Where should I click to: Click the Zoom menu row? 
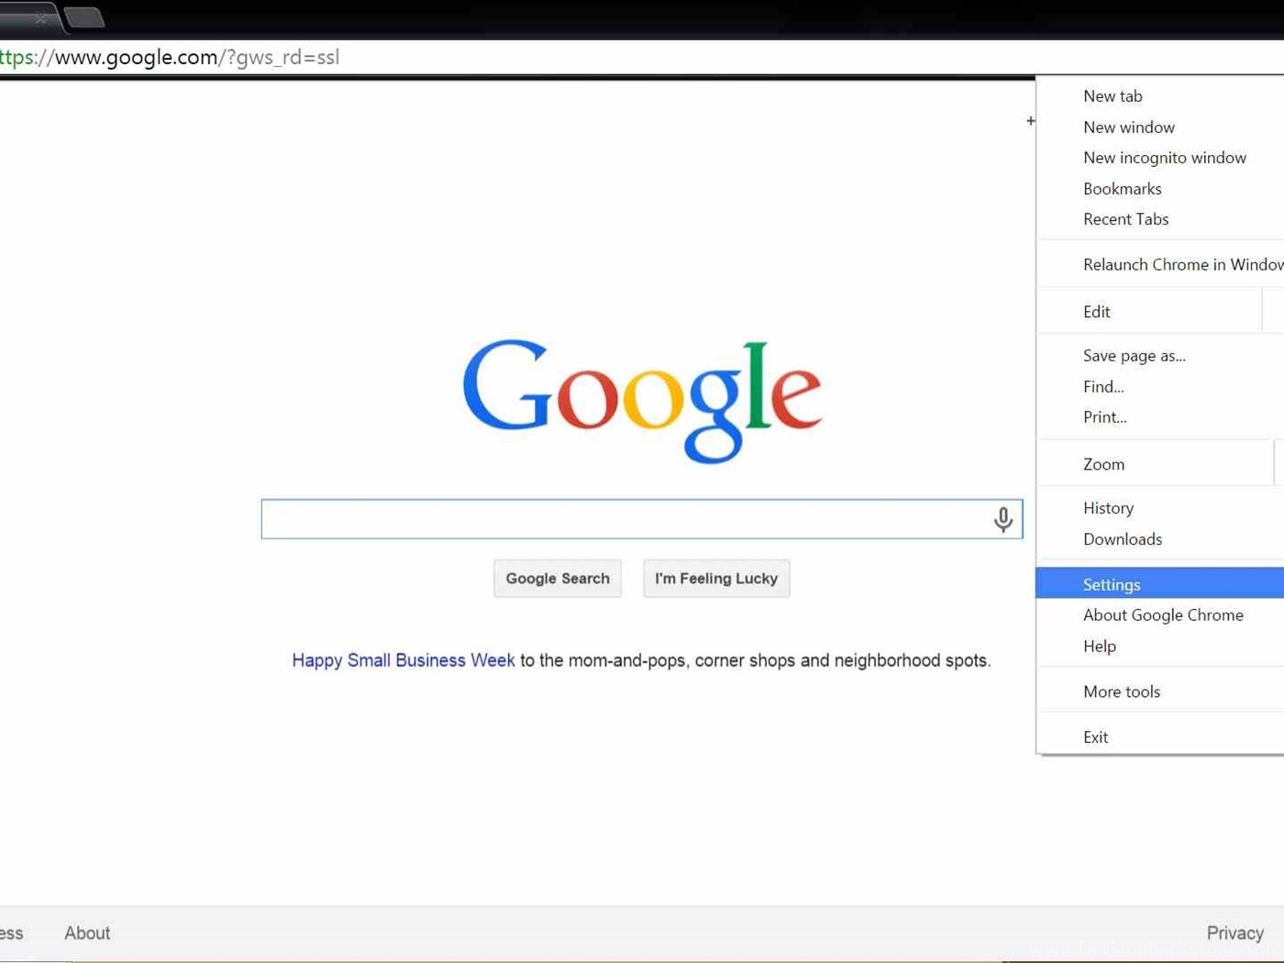pos(1160,464)
